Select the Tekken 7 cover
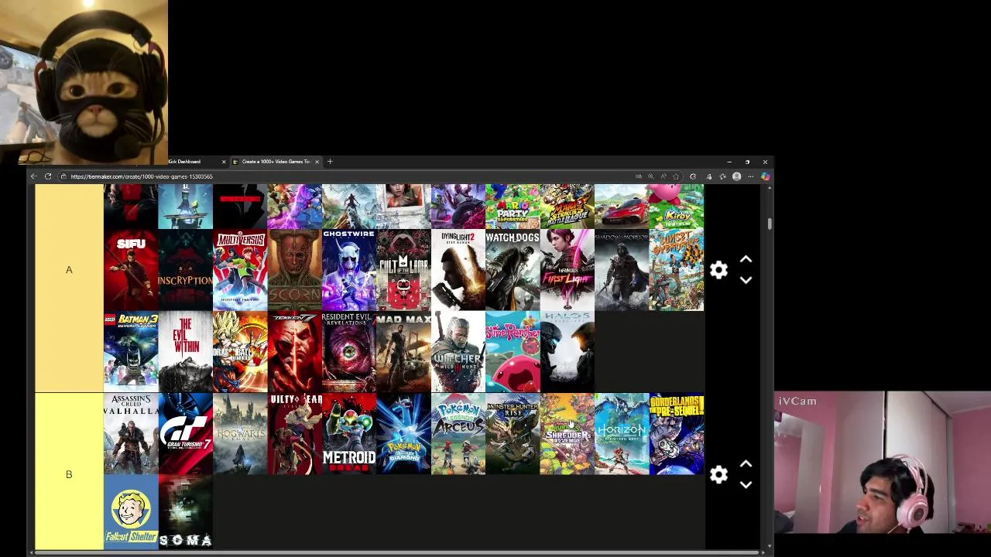The width and height of the screenshot is (991, 557). pos(294,352)
